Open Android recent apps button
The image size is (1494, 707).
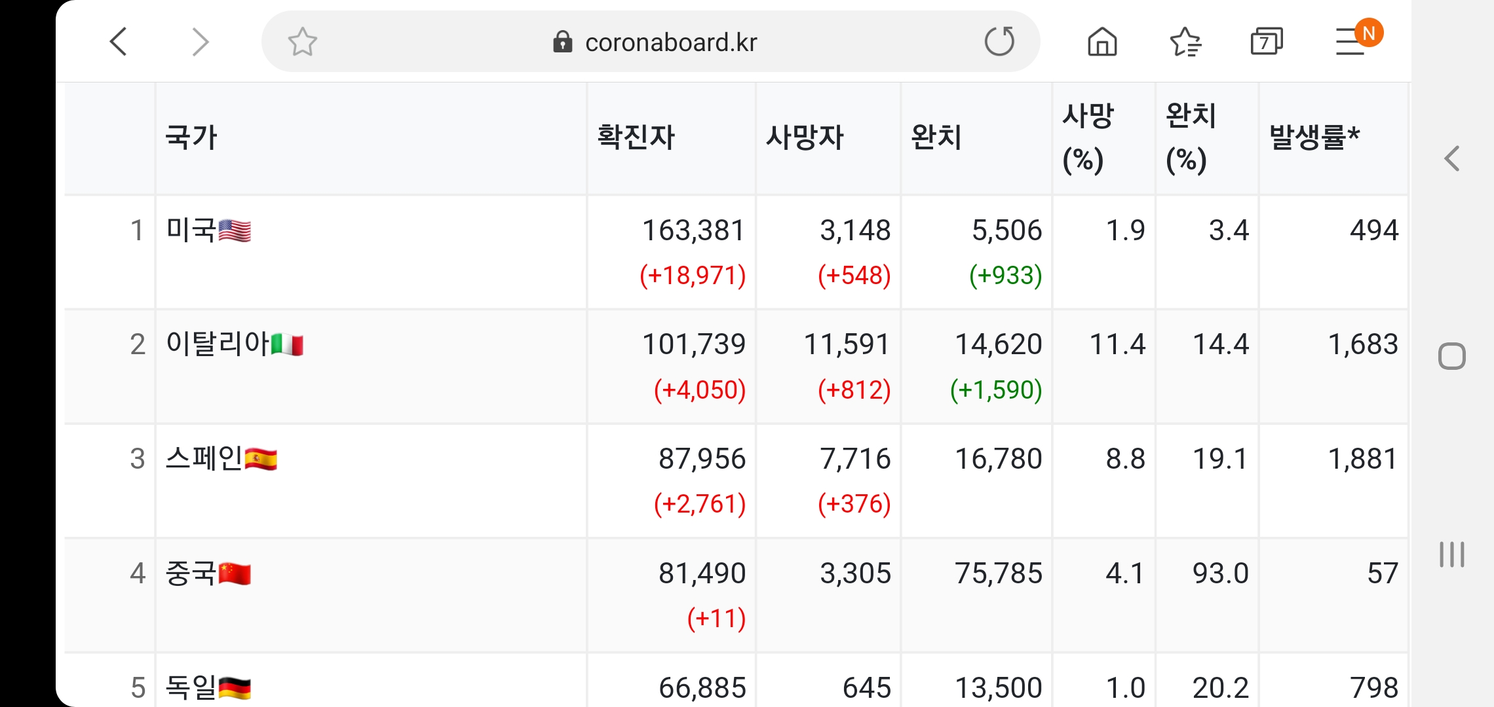[1452, 554]
